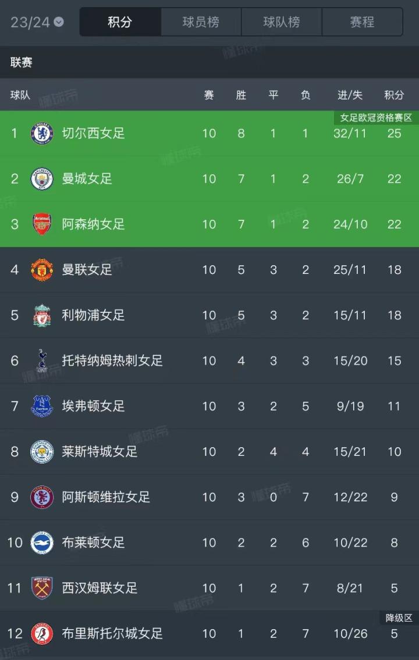Open the 23/24 season dropdown
Image resolution: width=419 pixels, height=660 pixels.
[x=37, y=22]
